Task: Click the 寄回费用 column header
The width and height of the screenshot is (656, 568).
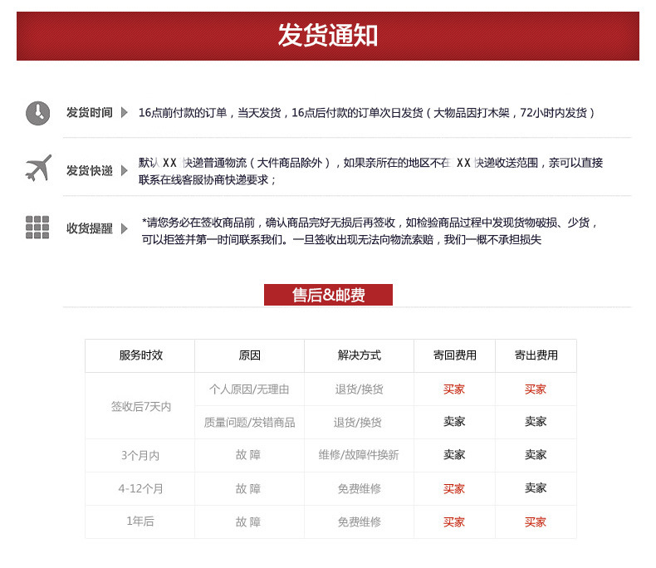Action: (455, 355)
